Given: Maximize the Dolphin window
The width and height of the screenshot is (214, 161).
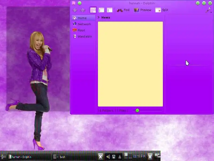Looking at the screenshot, I should pyautogui.click(x=204, y=3).
